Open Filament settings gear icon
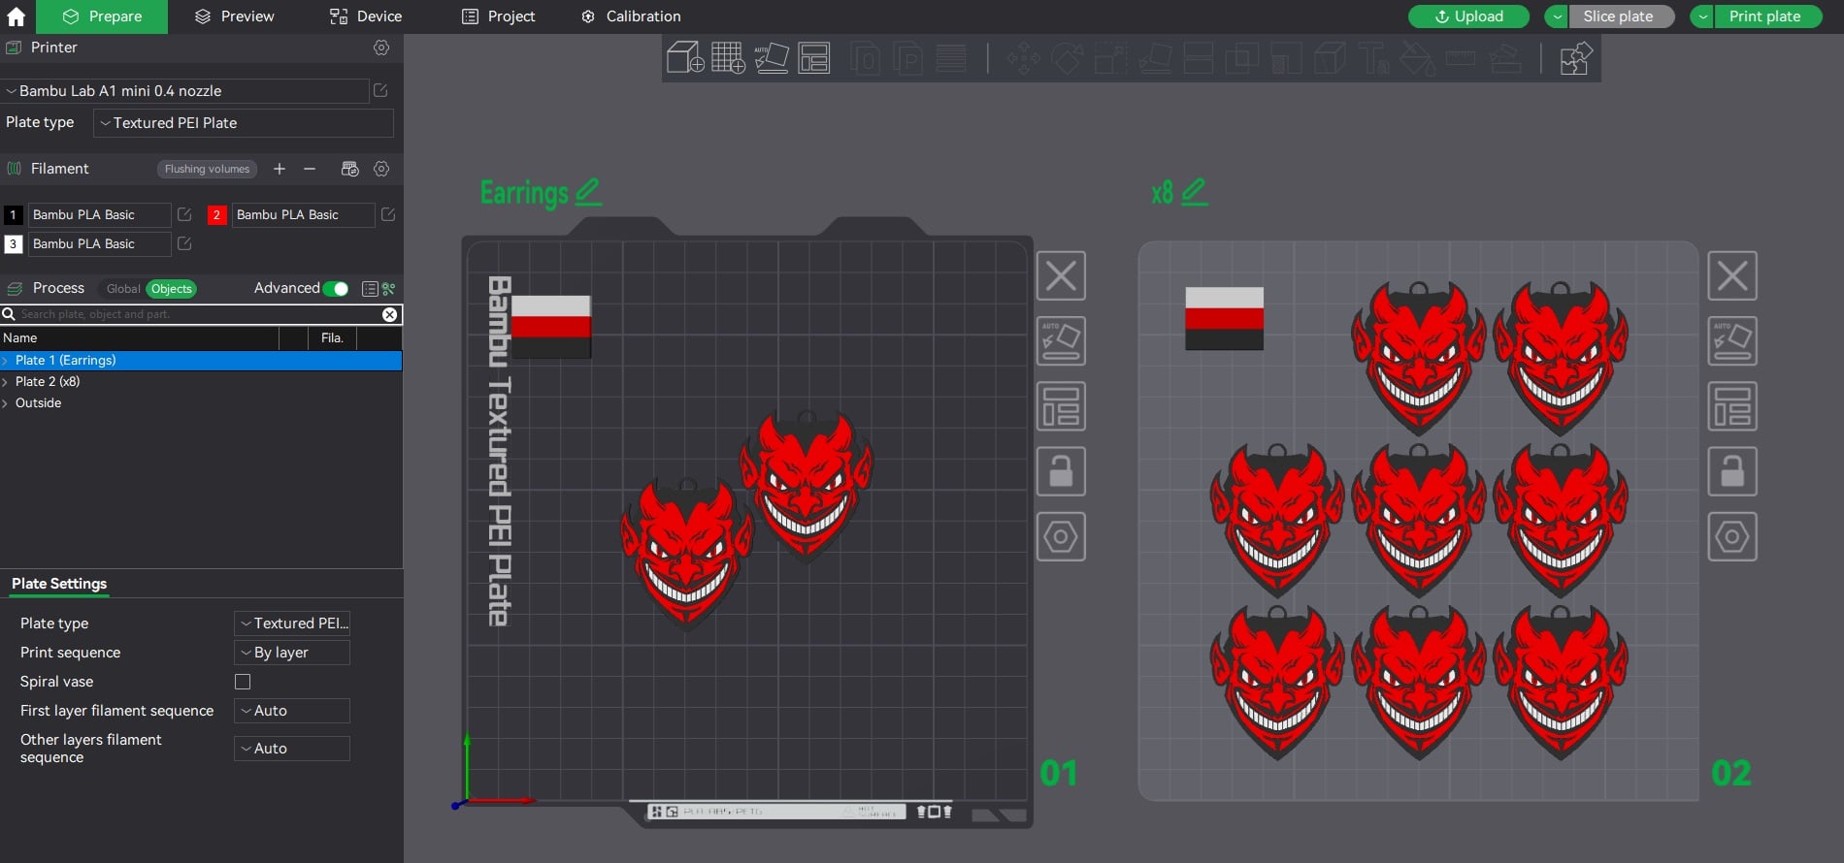Screen dimensions: 1844x863 tap(381, 169)
